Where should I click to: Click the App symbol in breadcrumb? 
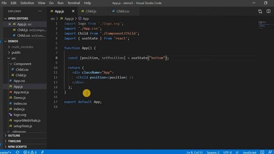pos(86,18)
